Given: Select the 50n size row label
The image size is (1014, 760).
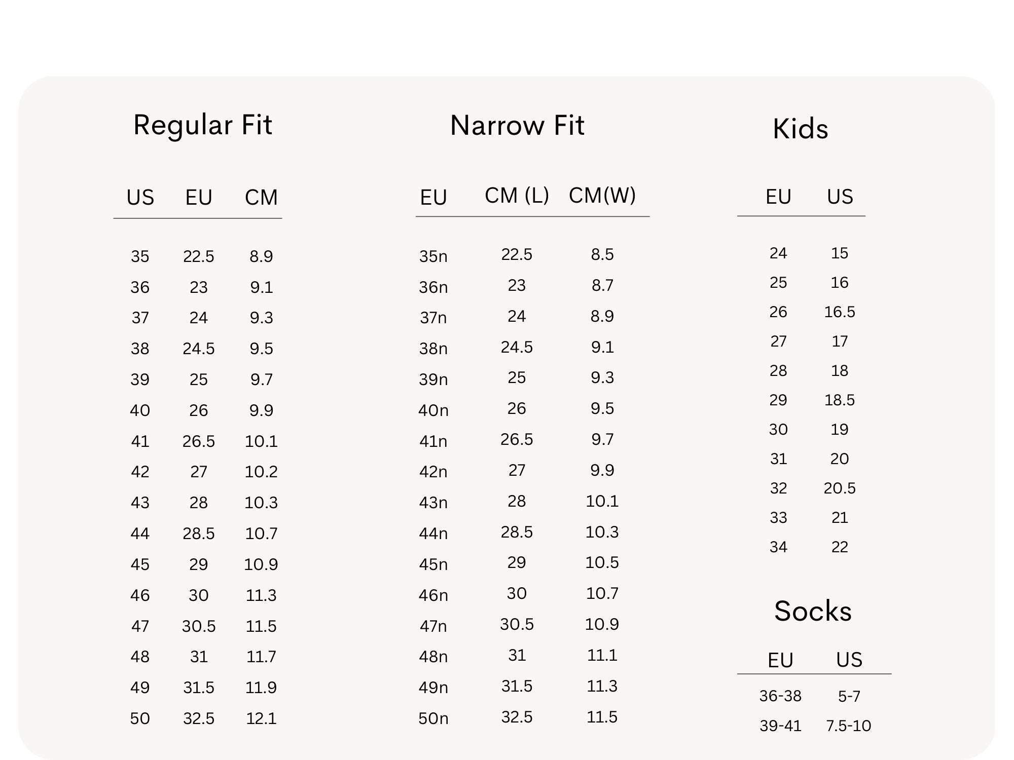Looking at the screenshot, I should [x=433, y=718].
